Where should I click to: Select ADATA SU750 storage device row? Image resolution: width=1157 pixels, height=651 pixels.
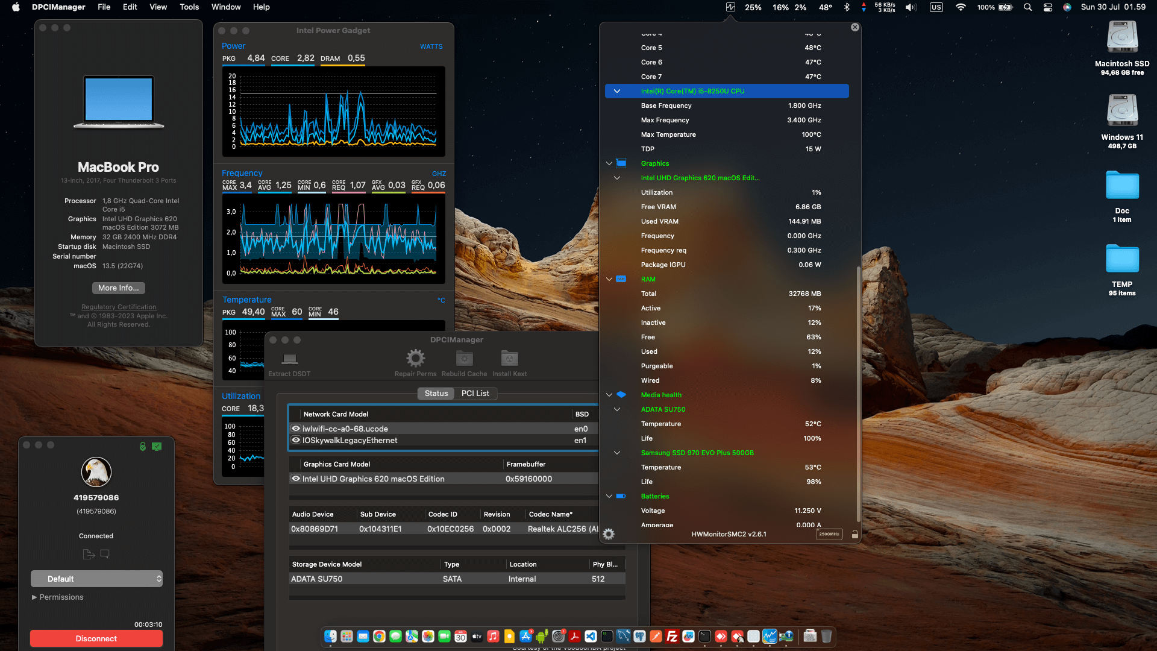coord(457,579)
